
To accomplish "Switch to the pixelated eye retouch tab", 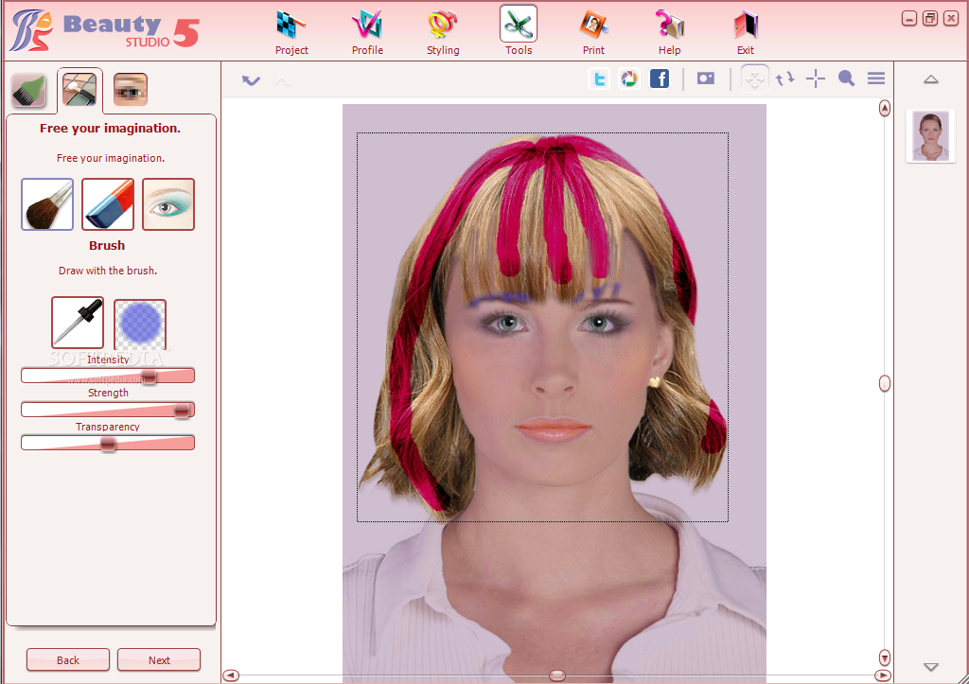I will [x=131, y=90].
